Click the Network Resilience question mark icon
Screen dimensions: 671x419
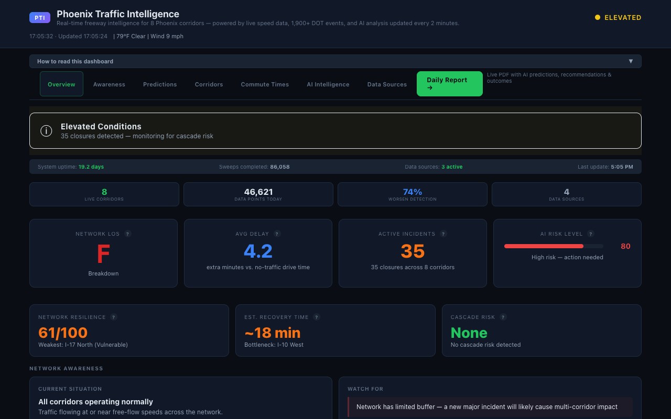[x=114, y=317]
